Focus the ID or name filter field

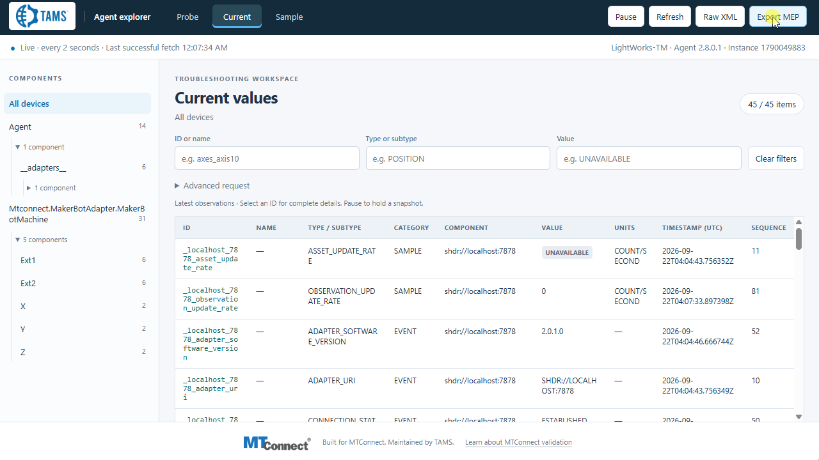[267, 158]
